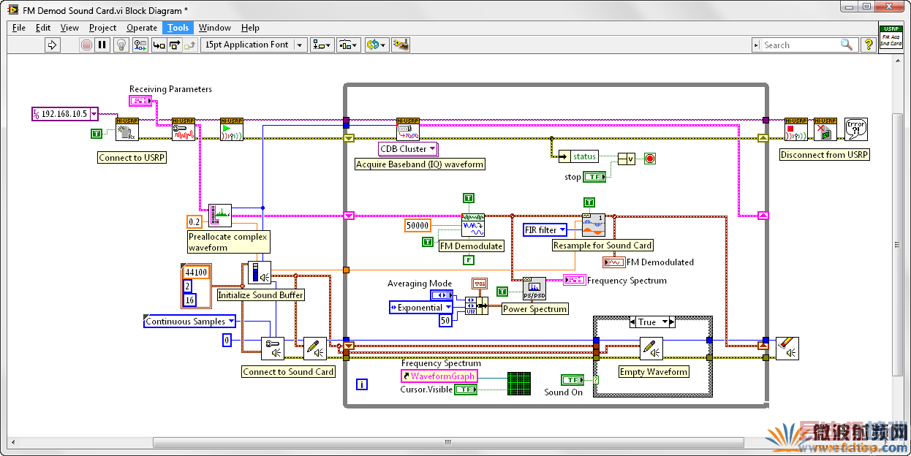Toggle the stop boolean control terminal
Viewport: 911px width, 456px height.
click(x=596, y=177)
